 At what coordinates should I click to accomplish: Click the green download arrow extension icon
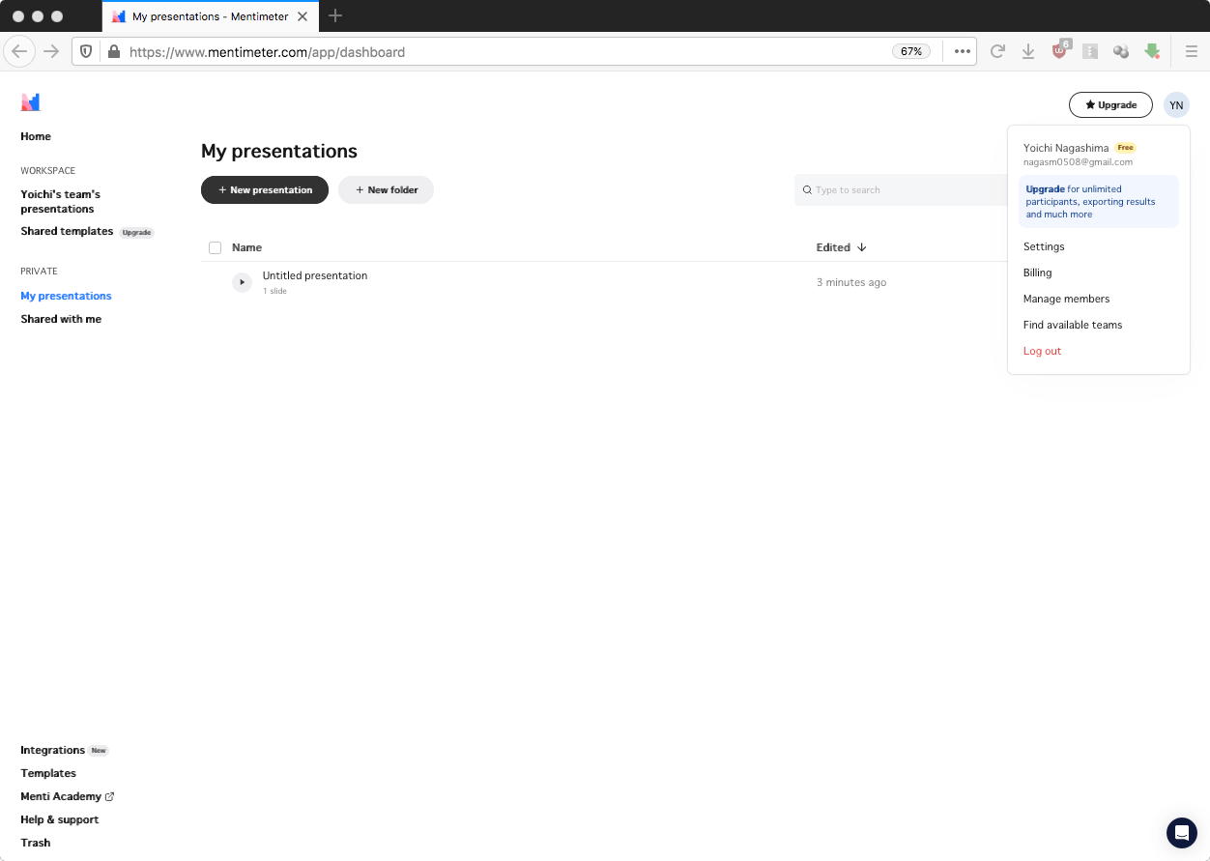click(x=1152, y=51)
